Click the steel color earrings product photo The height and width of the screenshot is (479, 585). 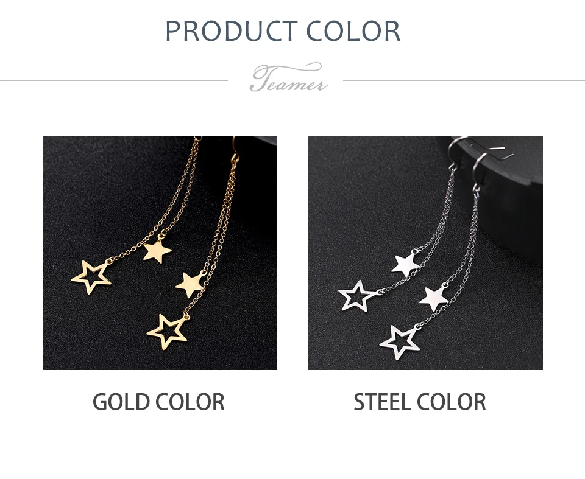[x=425, y=253]
